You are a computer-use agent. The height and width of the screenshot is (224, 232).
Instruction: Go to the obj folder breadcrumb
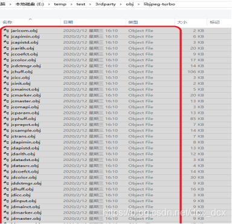click(130, 4)
